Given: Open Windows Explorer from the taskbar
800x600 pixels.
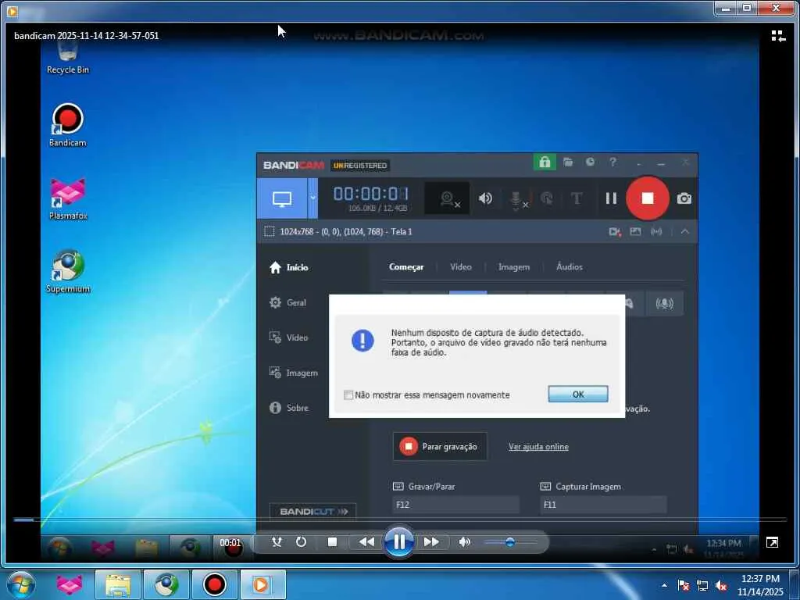Looking at the screenshot, I should click(118, 584).
